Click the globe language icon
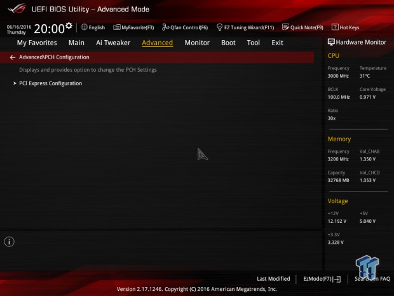This screenshot has height=296, width=394. (x=84, y=27)
